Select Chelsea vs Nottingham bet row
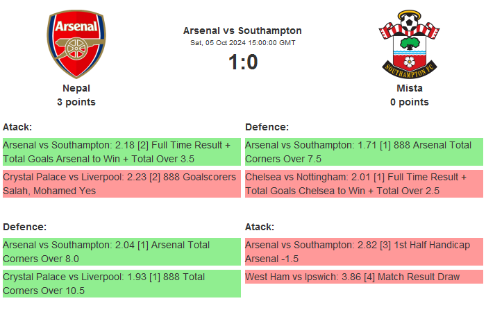The image size is (486, 319). tap(363, 184)
